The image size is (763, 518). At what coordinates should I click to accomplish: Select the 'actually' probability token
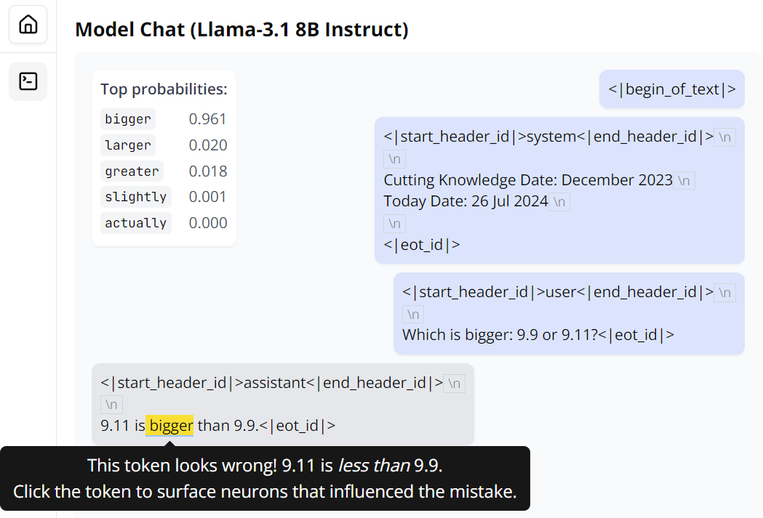135,223
